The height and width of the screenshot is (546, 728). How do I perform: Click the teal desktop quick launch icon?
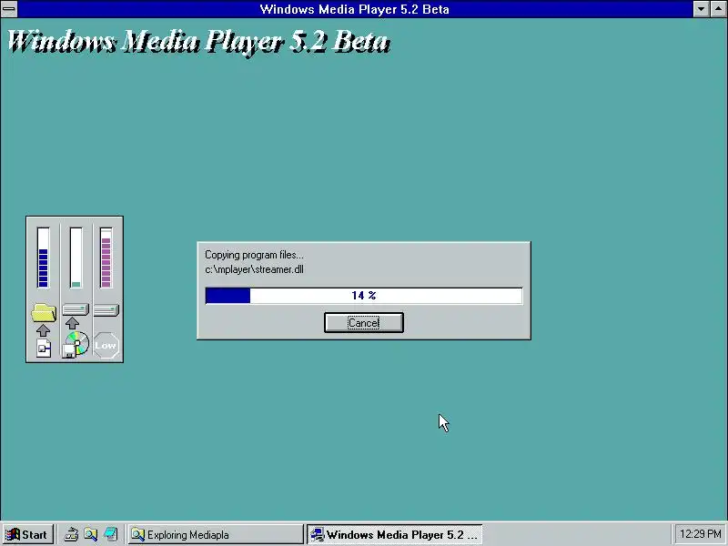coord(110,534)
